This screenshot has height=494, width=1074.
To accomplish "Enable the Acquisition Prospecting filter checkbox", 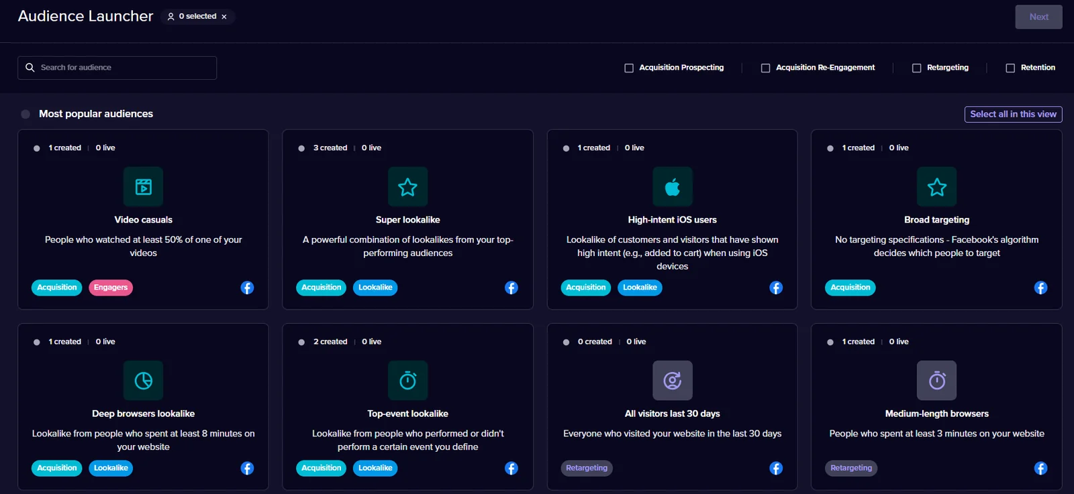I will [x=629, y=68].
